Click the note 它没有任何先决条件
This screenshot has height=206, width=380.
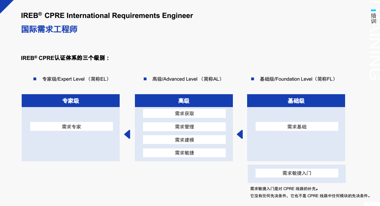click(x=268, y=196)
